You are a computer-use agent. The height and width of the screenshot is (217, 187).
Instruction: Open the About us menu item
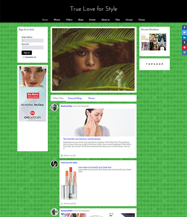coord(105,20)
